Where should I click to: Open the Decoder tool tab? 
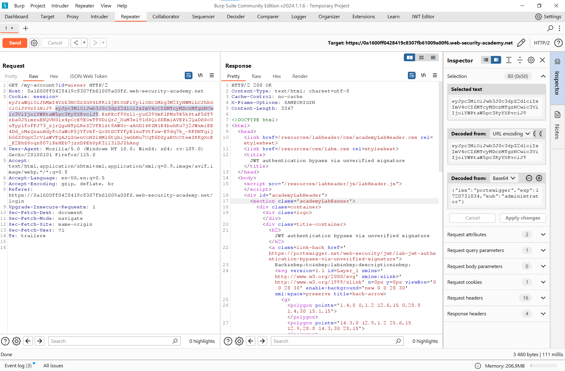[x=236, y=17]
